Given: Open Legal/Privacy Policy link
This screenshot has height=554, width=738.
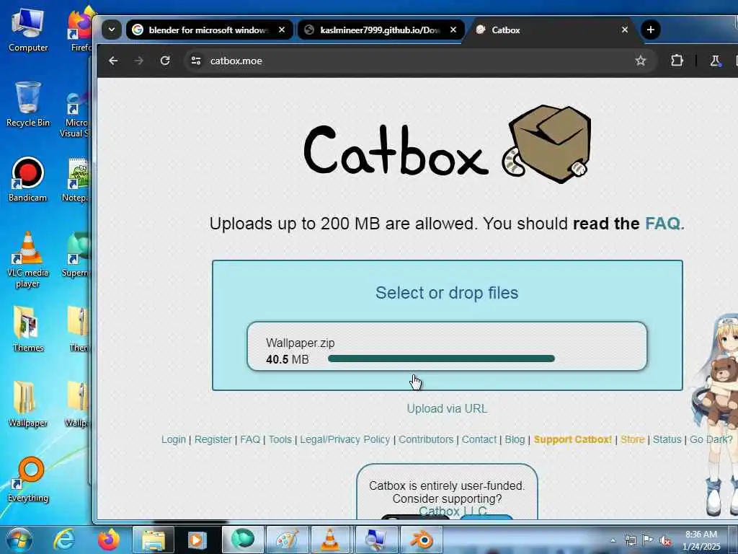Looking at the screenshot, I should tap(345, 439).
